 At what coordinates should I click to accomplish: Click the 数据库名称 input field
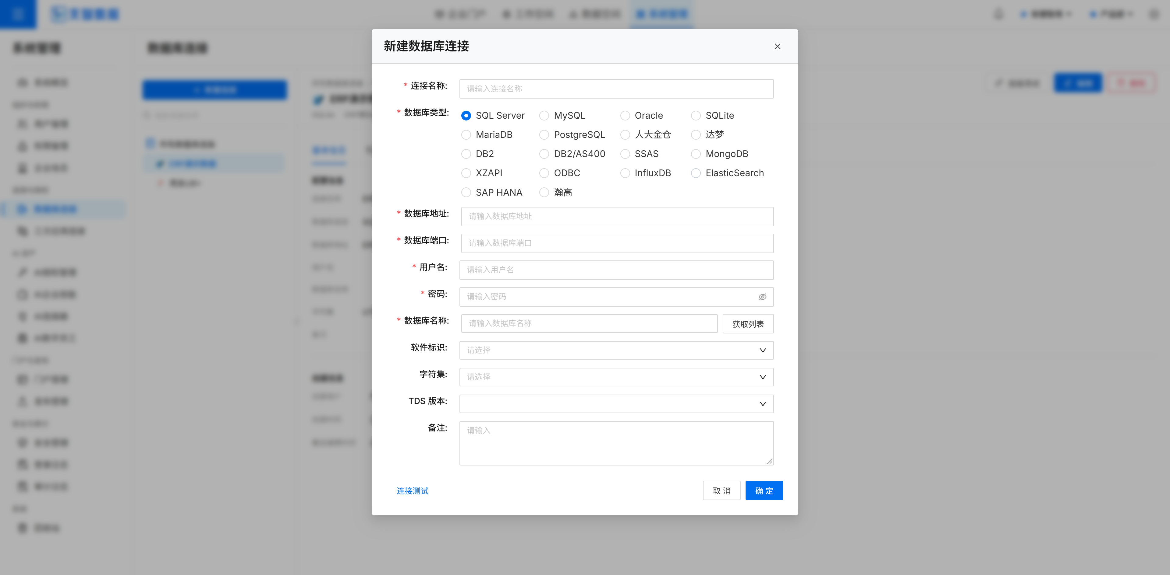point(589,323)
